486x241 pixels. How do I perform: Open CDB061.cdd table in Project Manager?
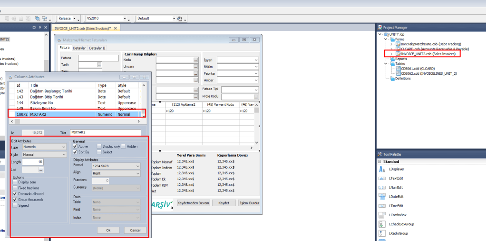coord(412,69)
